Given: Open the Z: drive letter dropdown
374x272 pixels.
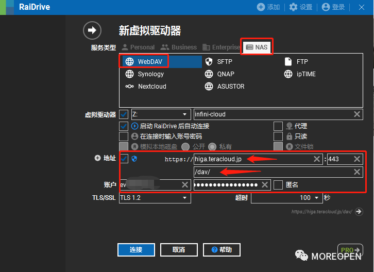Looking at the screenshot, I should (161, 114).
